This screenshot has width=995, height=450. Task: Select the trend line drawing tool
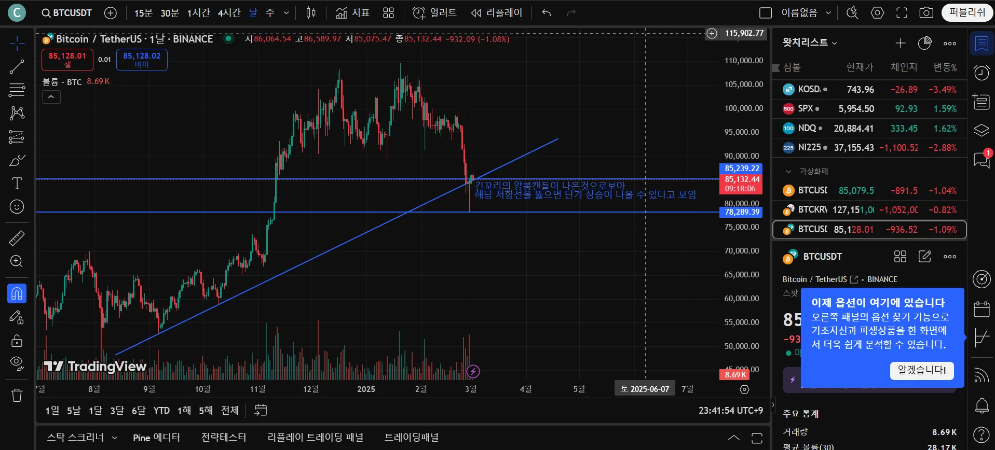pyautogui.click(x=17, y=66)
